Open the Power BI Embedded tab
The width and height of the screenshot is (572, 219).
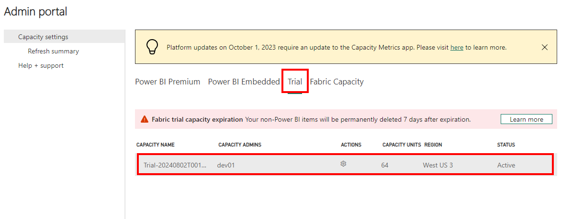(x=244, y=82)
